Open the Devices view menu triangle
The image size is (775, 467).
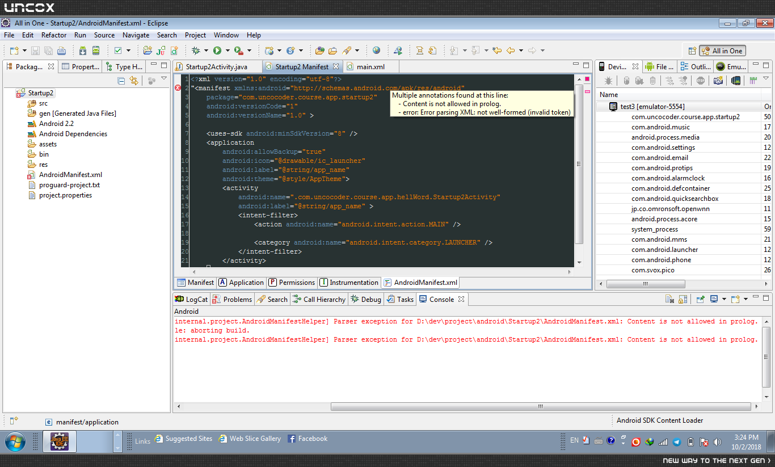pos(765,78)
